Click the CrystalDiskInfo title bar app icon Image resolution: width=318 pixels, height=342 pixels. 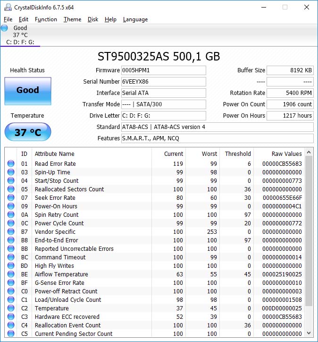click(8, 7)
